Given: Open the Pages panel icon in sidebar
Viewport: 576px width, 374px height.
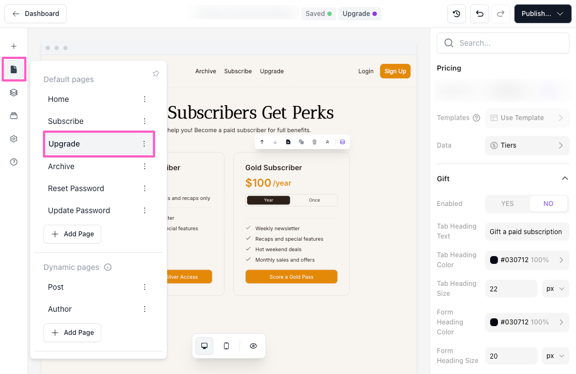Looking at the screenshot, I should [x=14, y=69].
